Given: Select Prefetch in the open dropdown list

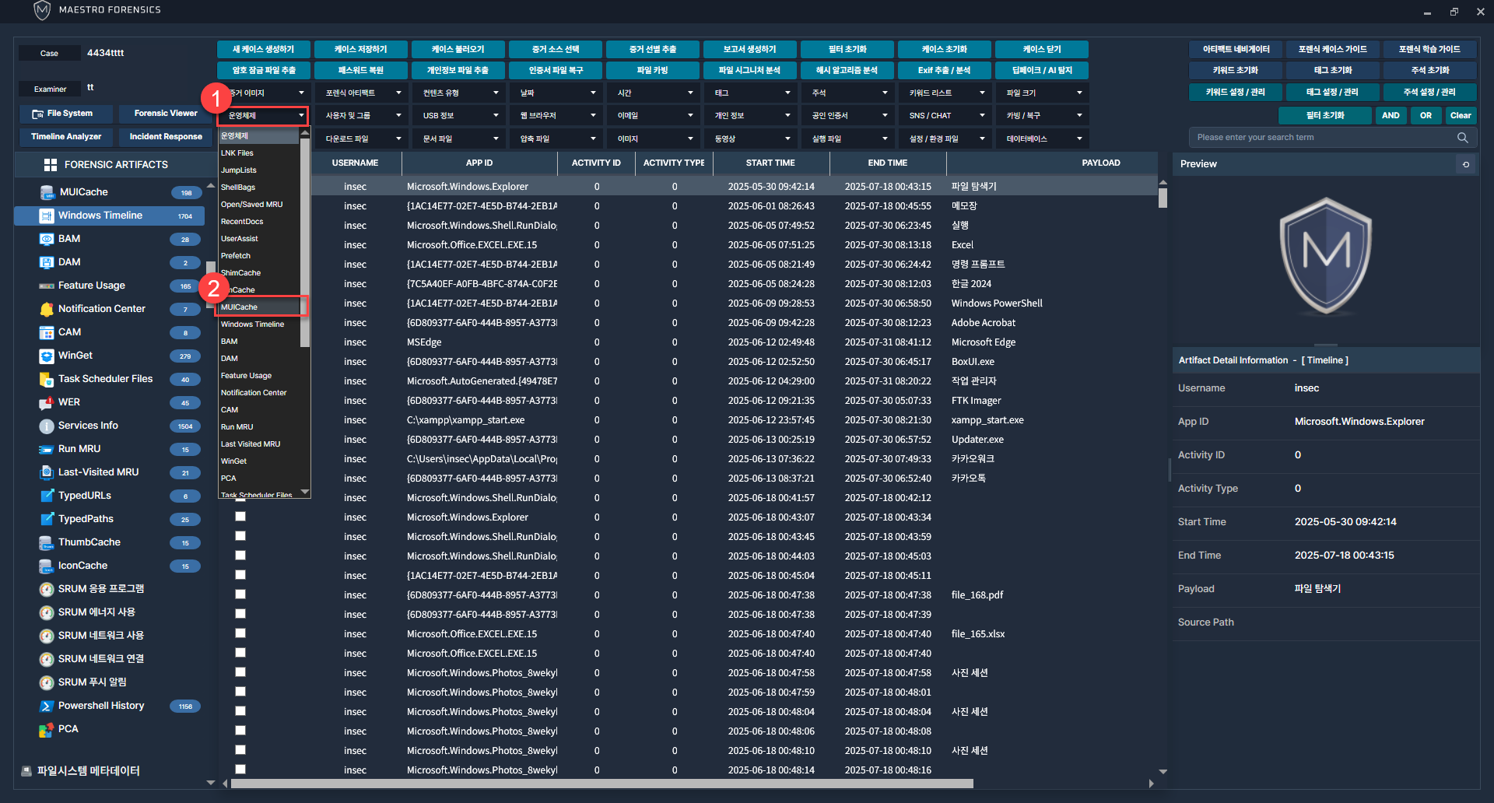Looking at the screenshot, I should click(259, 256).
